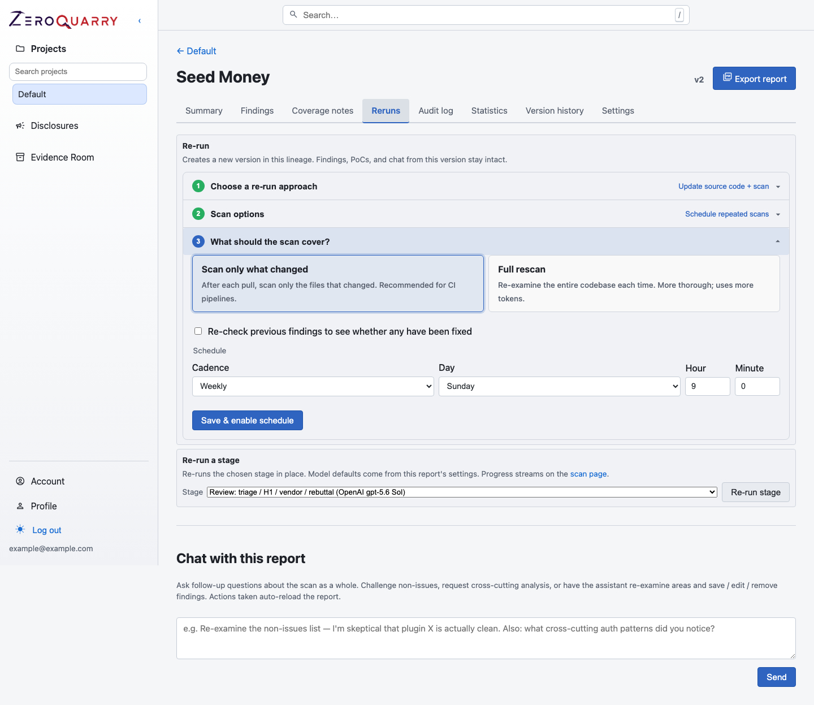Click the Hour input field
This screenshot has width=814, height=705.
708,386
